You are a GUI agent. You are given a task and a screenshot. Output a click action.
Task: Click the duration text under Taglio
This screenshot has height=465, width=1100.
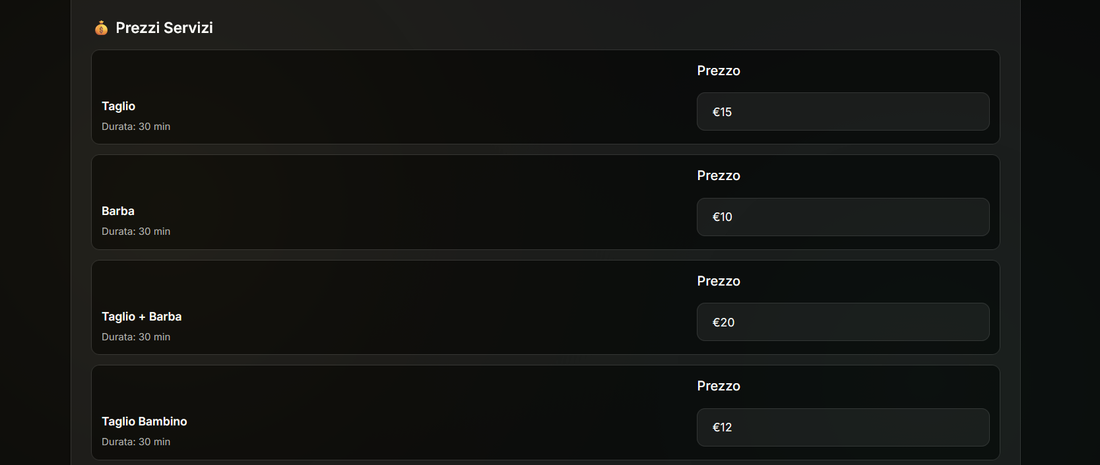click(x=136, y=127)
